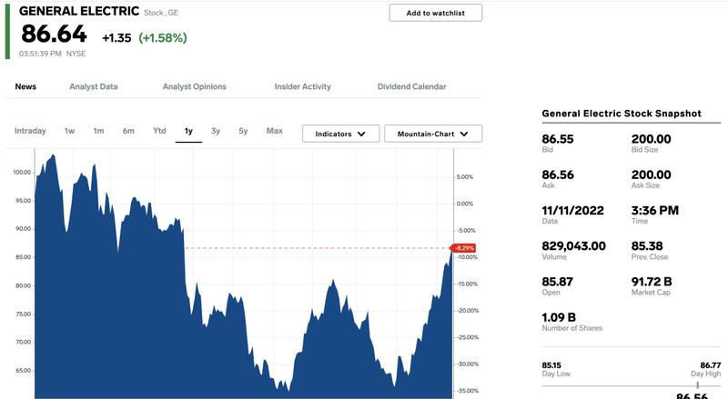728x399 pixels.
Task: Expand the Indicators dropdown
Action: 340,134
